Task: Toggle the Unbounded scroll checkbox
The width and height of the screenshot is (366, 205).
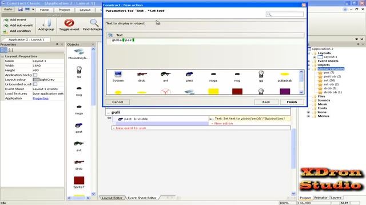Action: (35, 84)
